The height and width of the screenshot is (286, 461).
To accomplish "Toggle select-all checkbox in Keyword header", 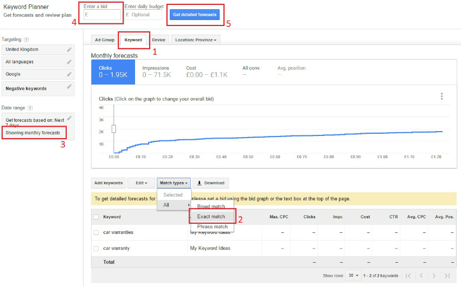I will pos(96,217).
